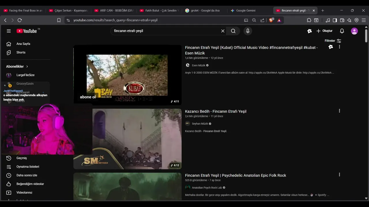Clear the search box with the X
Image resolution: width=369 pixels, height=207 pixels.
coord(223,31)
